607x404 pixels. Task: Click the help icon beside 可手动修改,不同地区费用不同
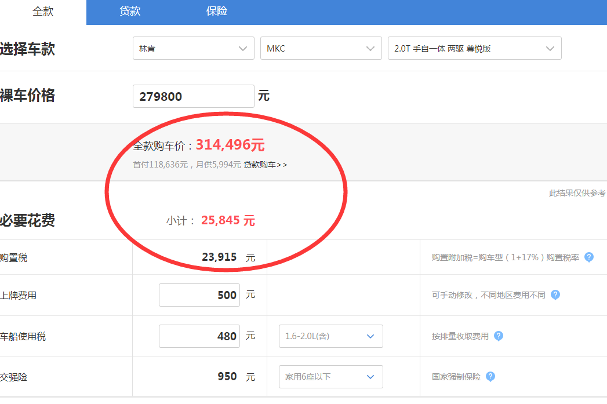555,295
